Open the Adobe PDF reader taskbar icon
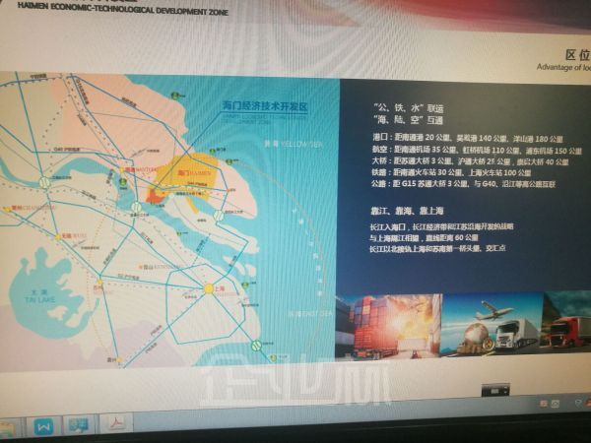 pos(117,423)
